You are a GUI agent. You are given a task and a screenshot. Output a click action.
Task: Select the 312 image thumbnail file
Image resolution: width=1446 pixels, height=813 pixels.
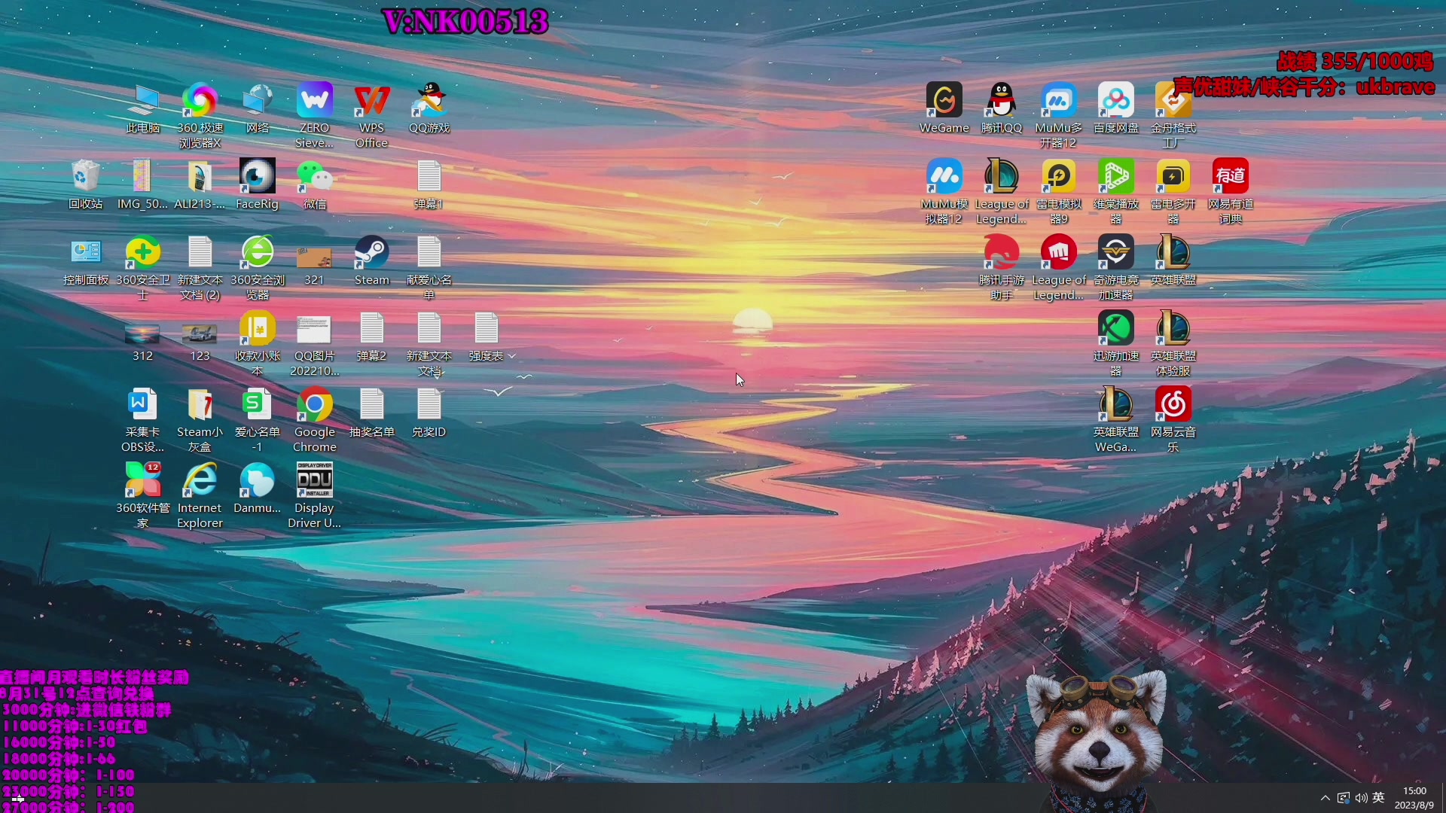pyautogui.click(x=142, y=333)
